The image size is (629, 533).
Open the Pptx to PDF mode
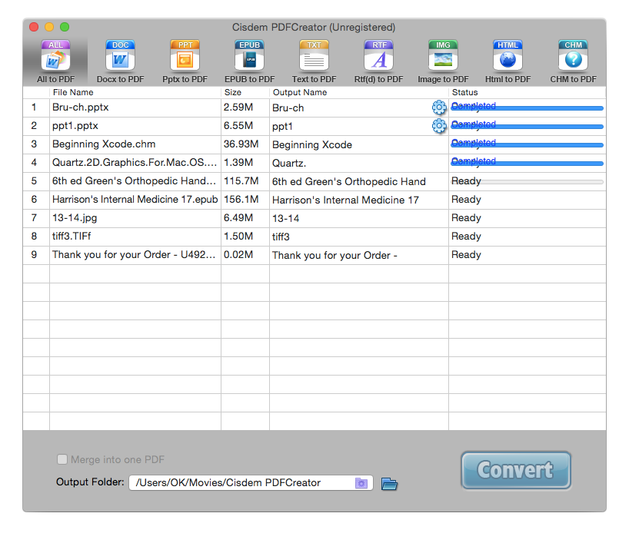(185, 61)
